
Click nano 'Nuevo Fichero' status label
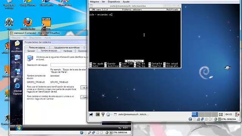click(134, 61)
